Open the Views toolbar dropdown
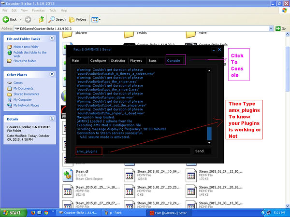The width and height of the screenshot is (290, 217). click(x=96, y=19)
